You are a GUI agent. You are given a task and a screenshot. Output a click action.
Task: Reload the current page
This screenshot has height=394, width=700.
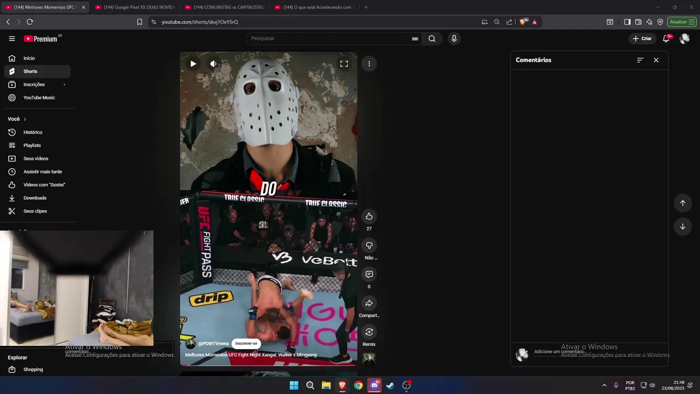pos(30,22)
